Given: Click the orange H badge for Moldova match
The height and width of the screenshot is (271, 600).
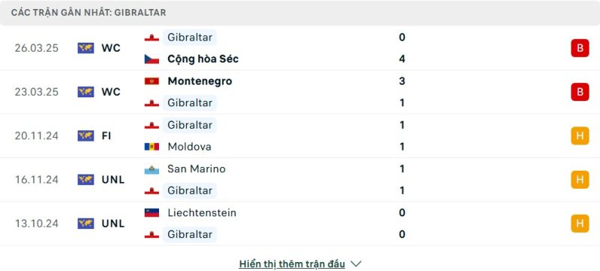Looking at the screenshot, I should point(580,136).
